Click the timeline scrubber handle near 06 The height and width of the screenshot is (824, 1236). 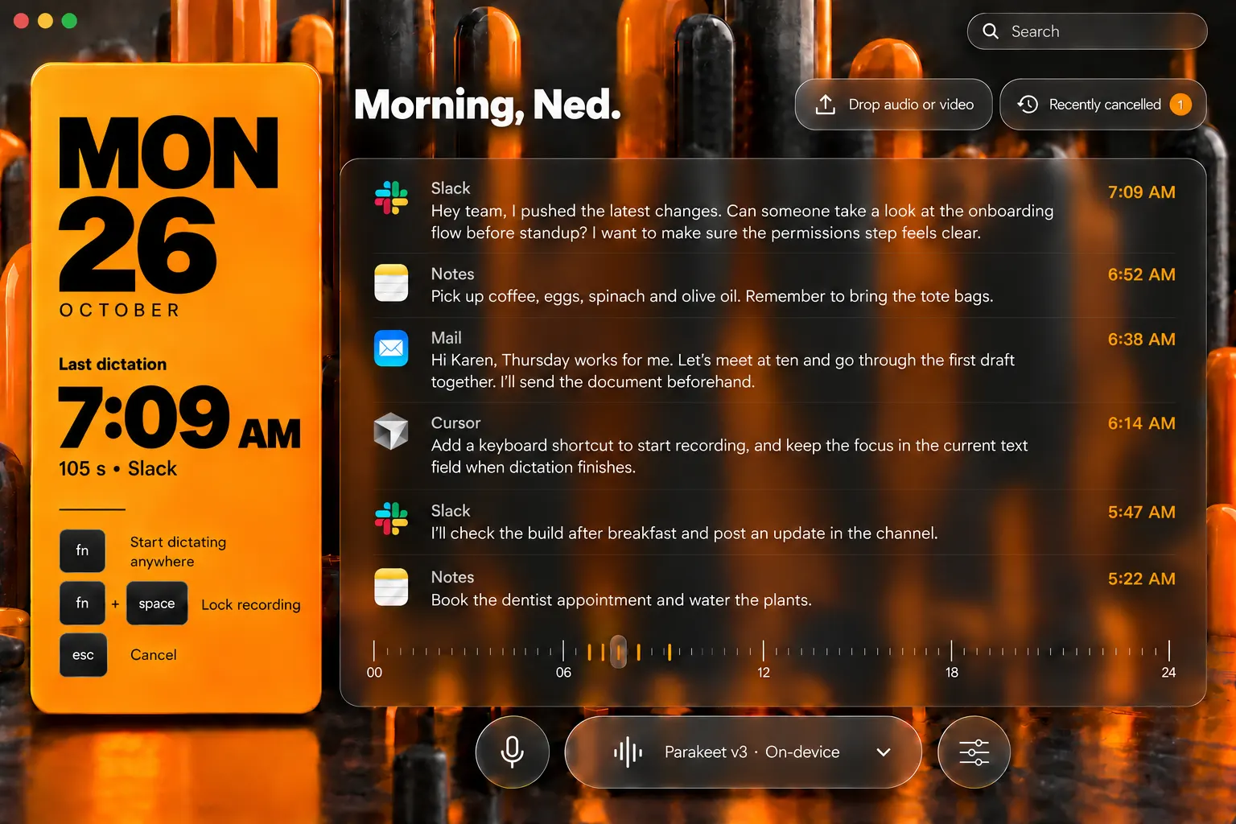(619, 652)
